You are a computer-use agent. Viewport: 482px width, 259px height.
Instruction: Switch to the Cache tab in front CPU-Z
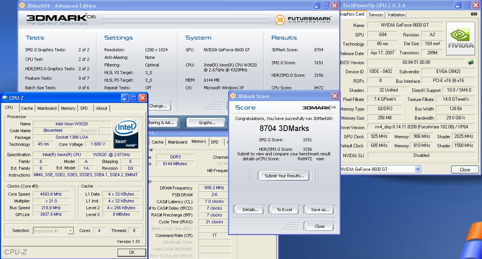coord(27,108)
